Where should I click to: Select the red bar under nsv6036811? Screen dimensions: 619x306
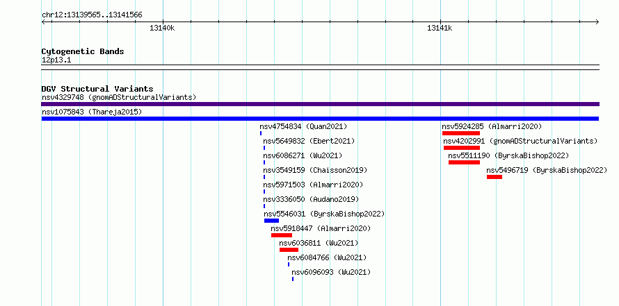tap(289, 250)
